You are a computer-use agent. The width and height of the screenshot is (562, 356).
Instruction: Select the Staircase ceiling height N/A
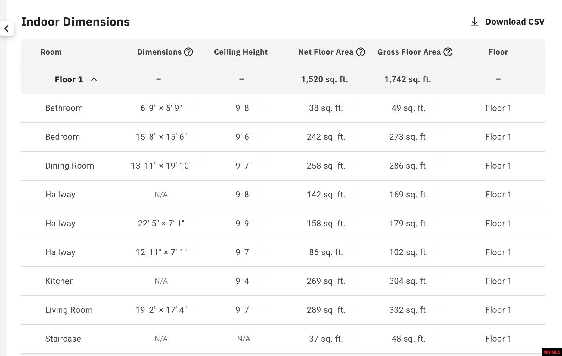tap(244, 339)
